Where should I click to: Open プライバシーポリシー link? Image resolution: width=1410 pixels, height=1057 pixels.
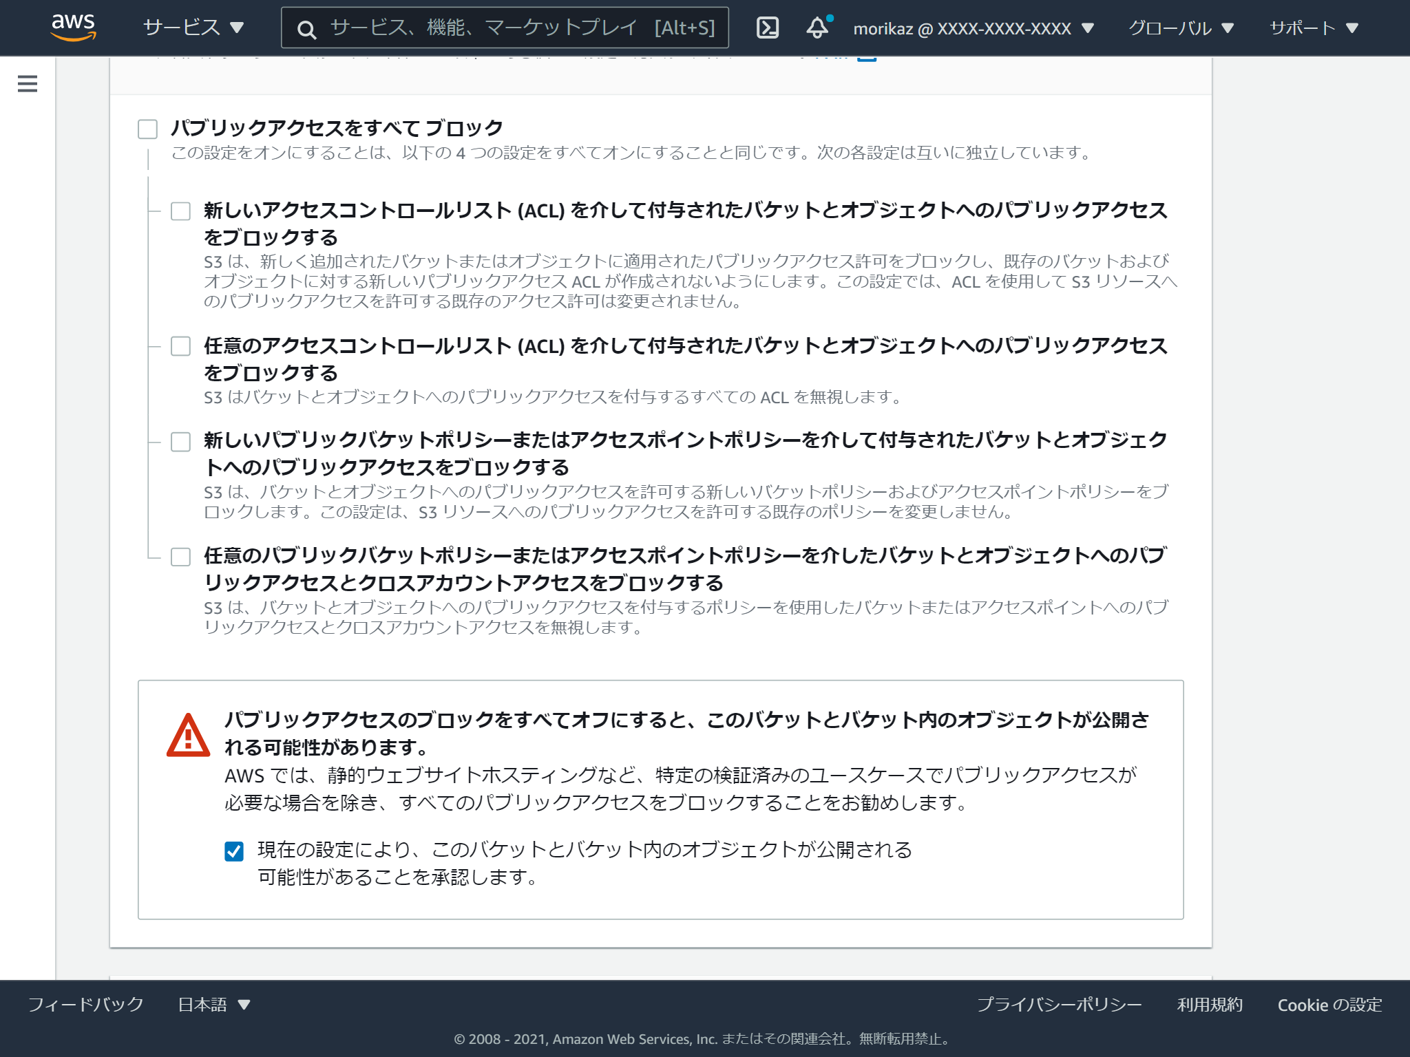coord(1059,1005)
